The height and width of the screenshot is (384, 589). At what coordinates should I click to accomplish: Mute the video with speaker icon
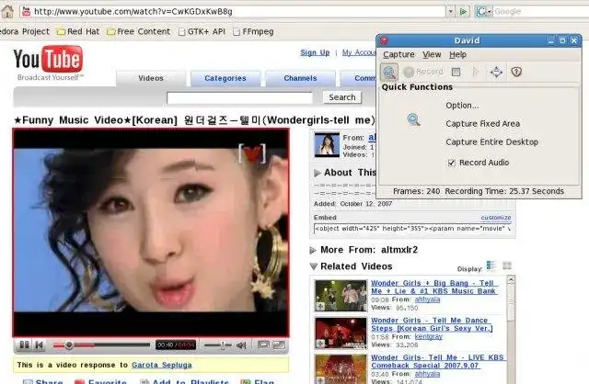241,345
